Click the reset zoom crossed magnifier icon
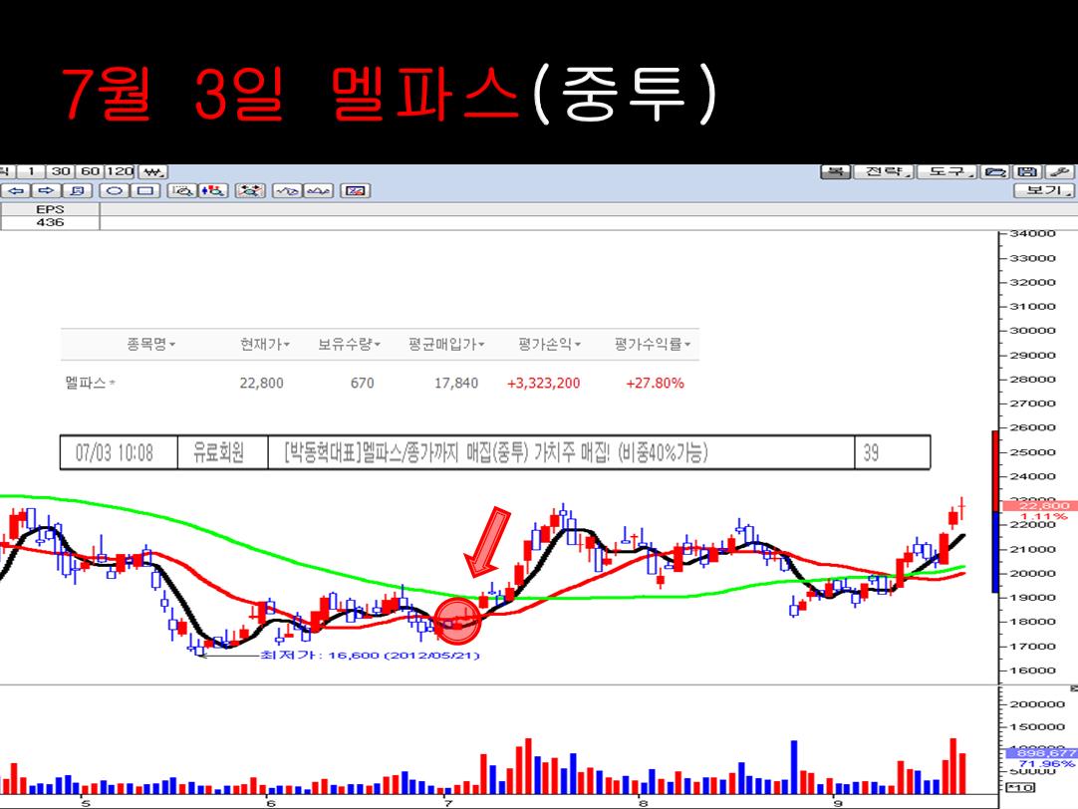Image resolution: width=1078 pixels, height=809 pixels. pos(250,190)
